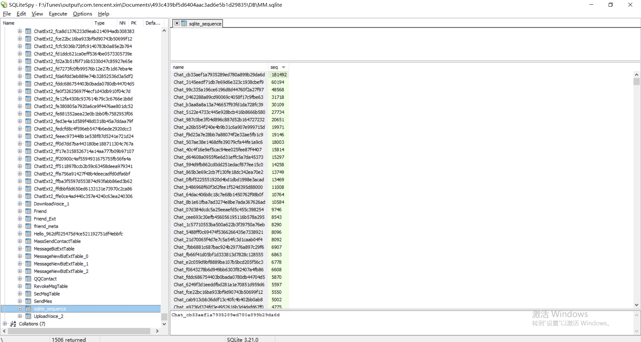Expand the MassSendContactTable node
The image size is (641, 342).
pyautogui.click(x=20, y=241)
